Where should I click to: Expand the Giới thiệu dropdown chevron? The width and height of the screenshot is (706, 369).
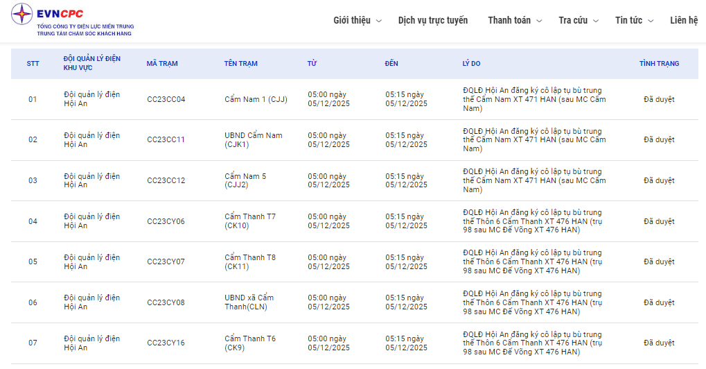coord(379,21)
